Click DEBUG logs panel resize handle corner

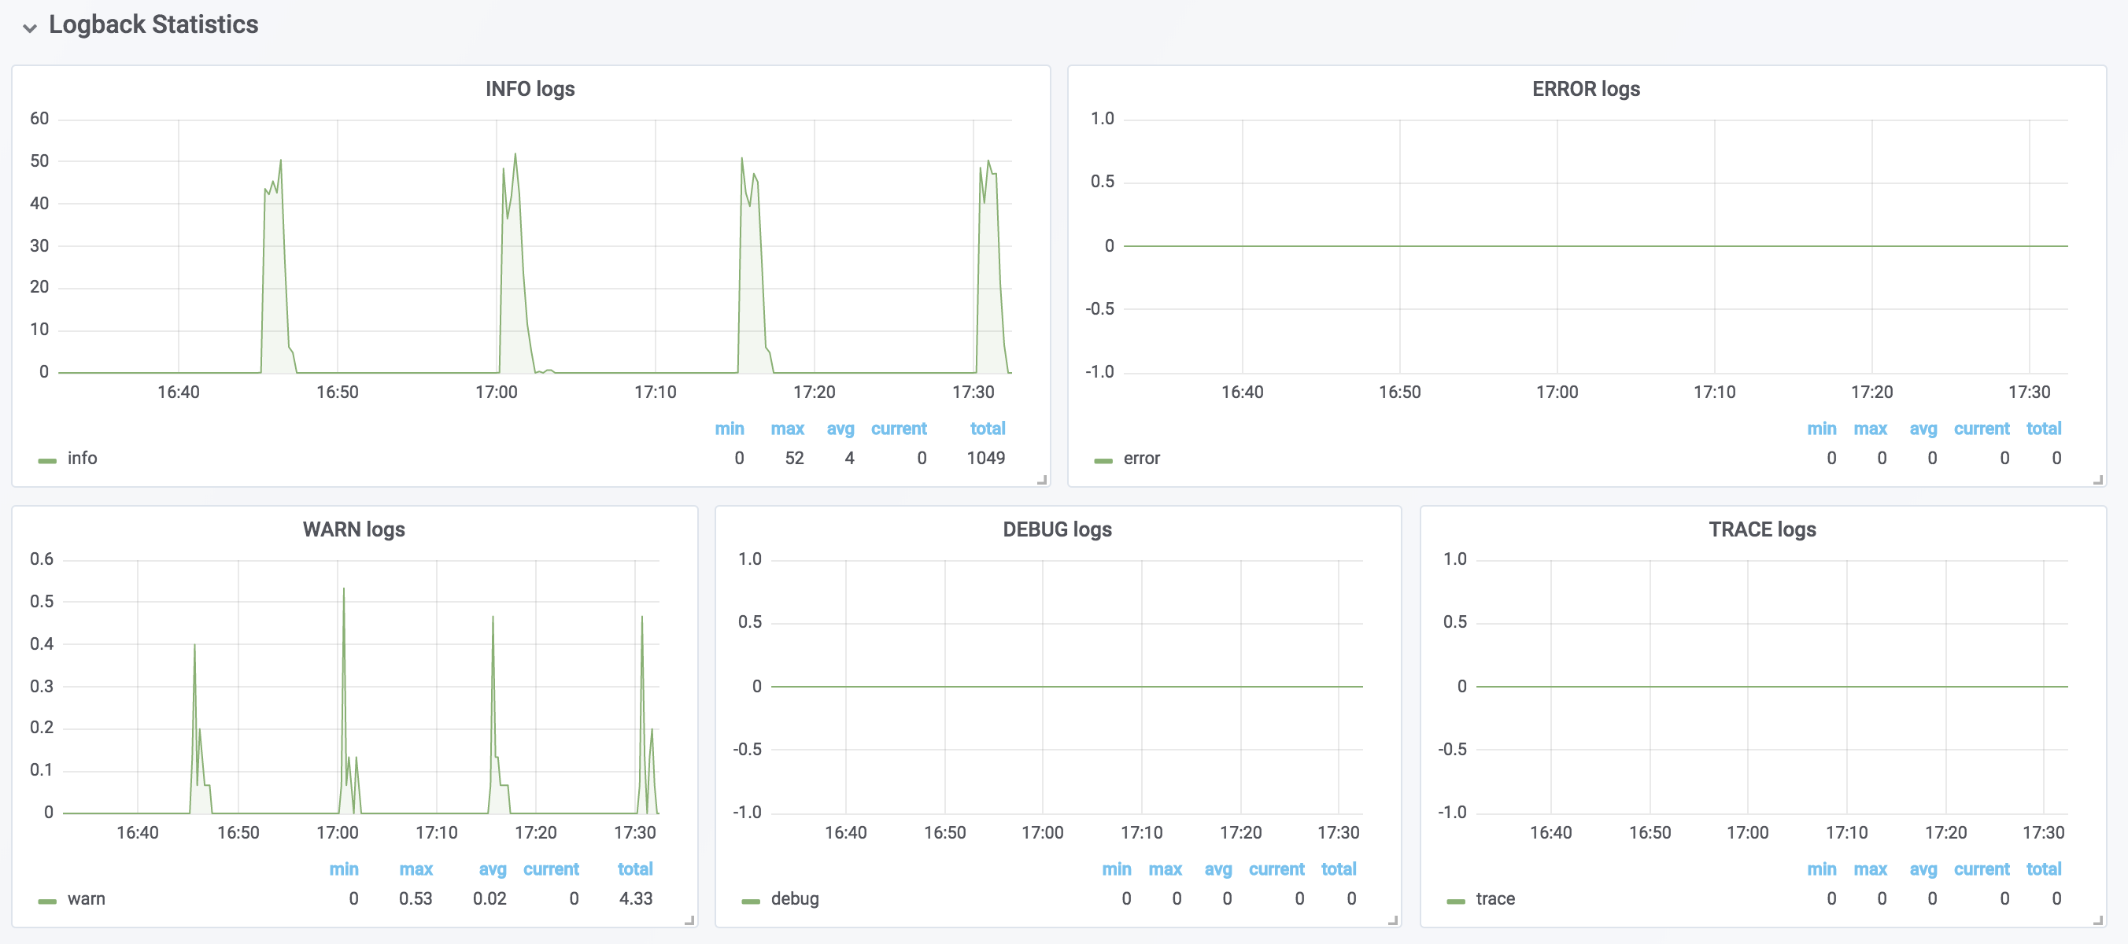[1393, 920]
